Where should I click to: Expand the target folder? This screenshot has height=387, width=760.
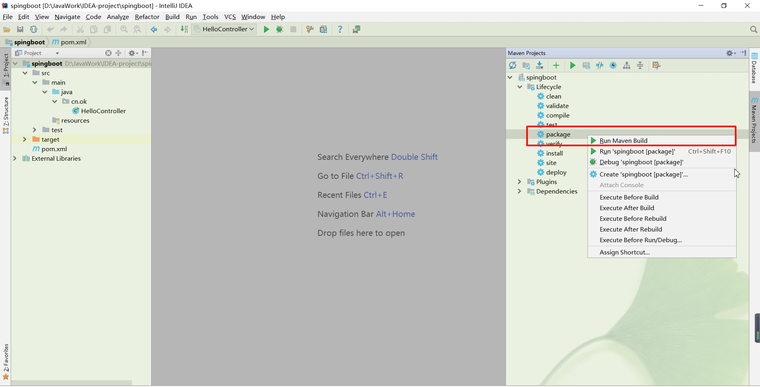[x=25, y=139]
